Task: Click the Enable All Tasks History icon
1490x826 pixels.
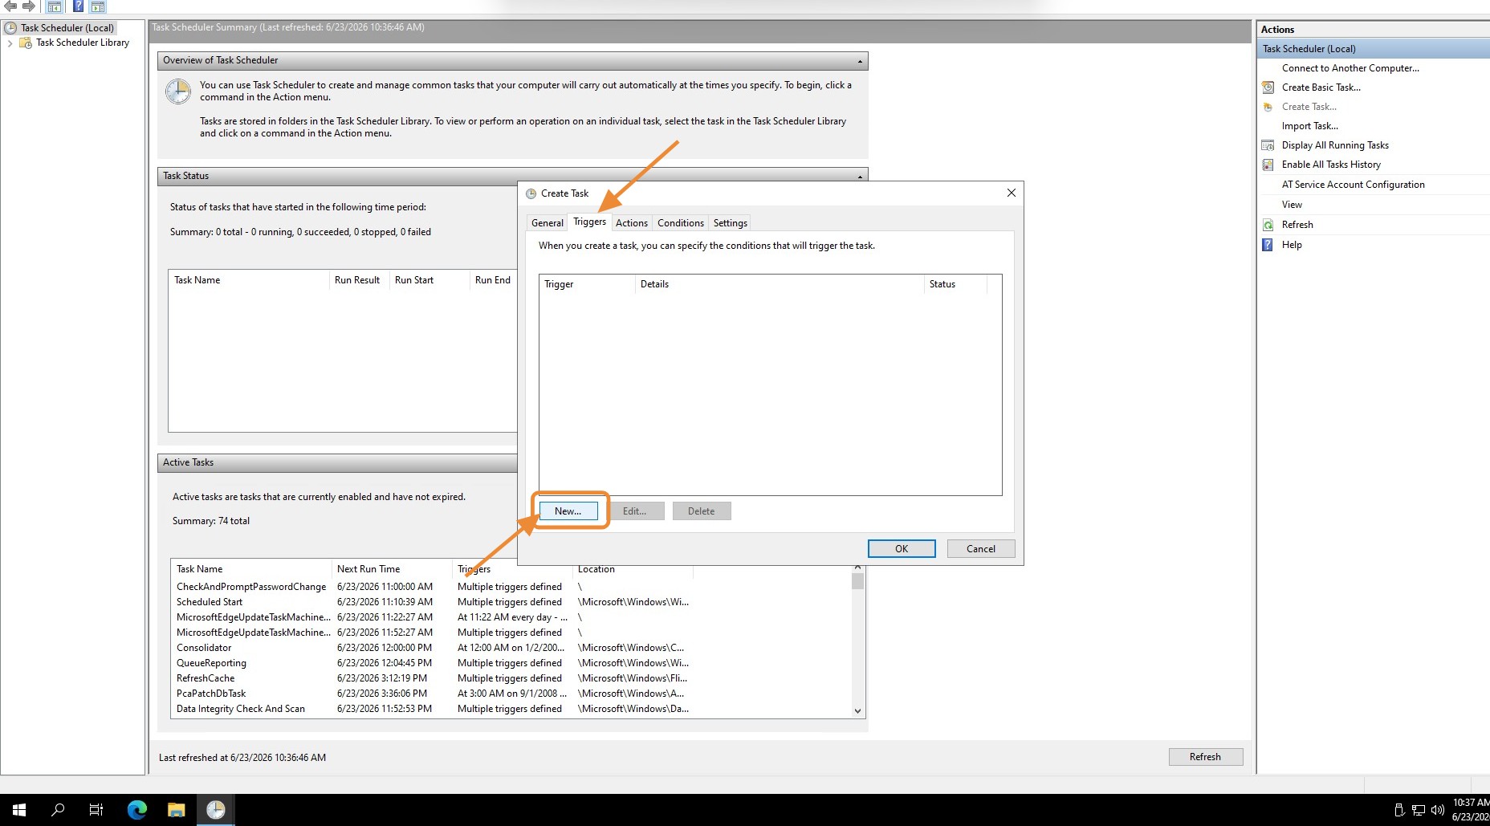Action: (x=1268, y=165)
